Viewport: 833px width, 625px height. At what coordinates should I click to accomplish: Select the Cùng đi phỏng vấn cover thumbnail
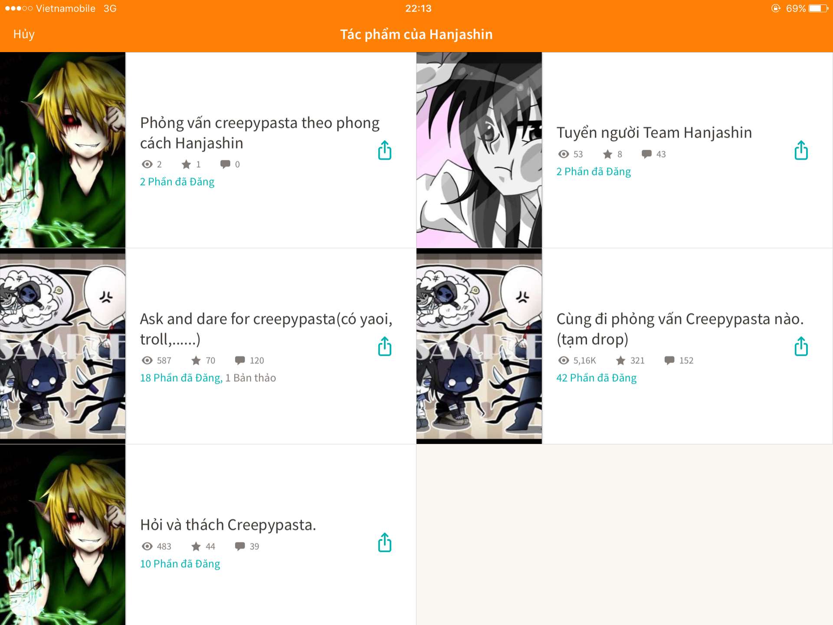point(479,346)
